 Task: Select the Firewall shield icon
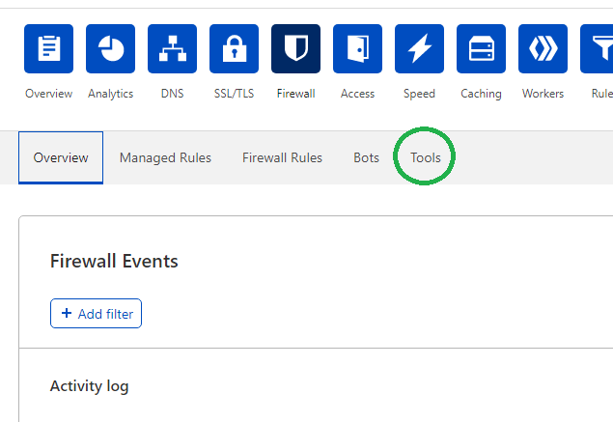(x=295, y=49)
